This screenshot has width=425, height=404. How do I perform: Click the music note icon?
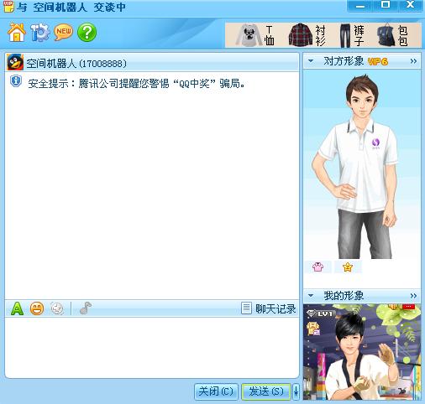point(86,308)
